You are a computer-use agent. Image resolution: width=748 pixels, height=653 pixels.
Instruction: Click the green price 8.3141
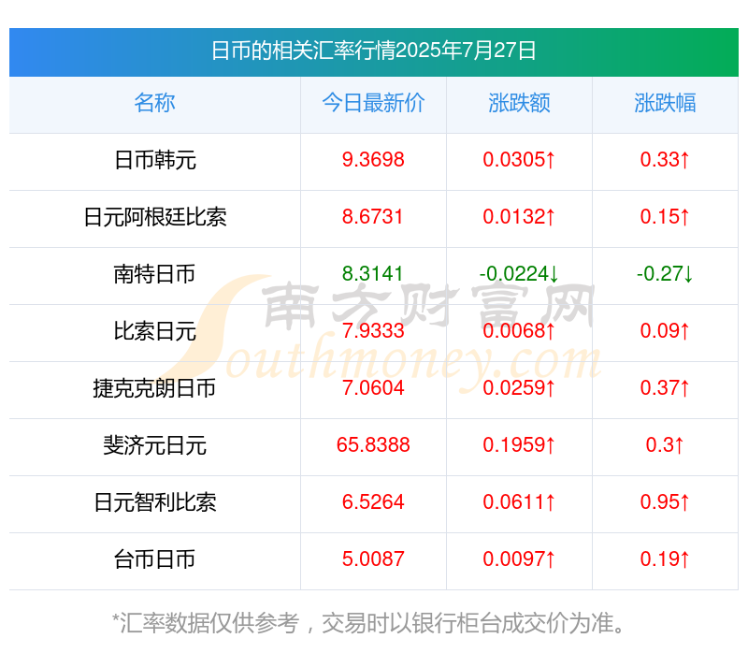372,273
